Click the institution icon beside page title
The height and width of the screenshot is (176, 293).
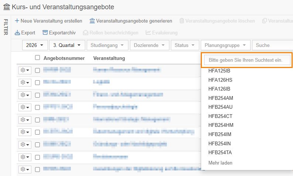pos(7,7)
